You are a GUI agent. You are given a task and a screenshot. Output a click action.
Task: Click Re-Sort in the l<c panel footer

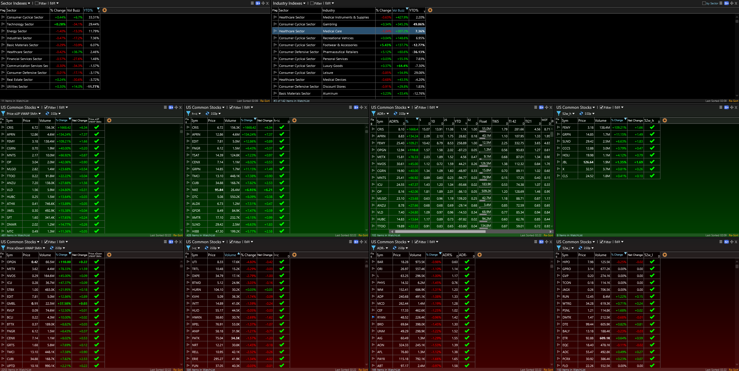[x=363, y=370]
